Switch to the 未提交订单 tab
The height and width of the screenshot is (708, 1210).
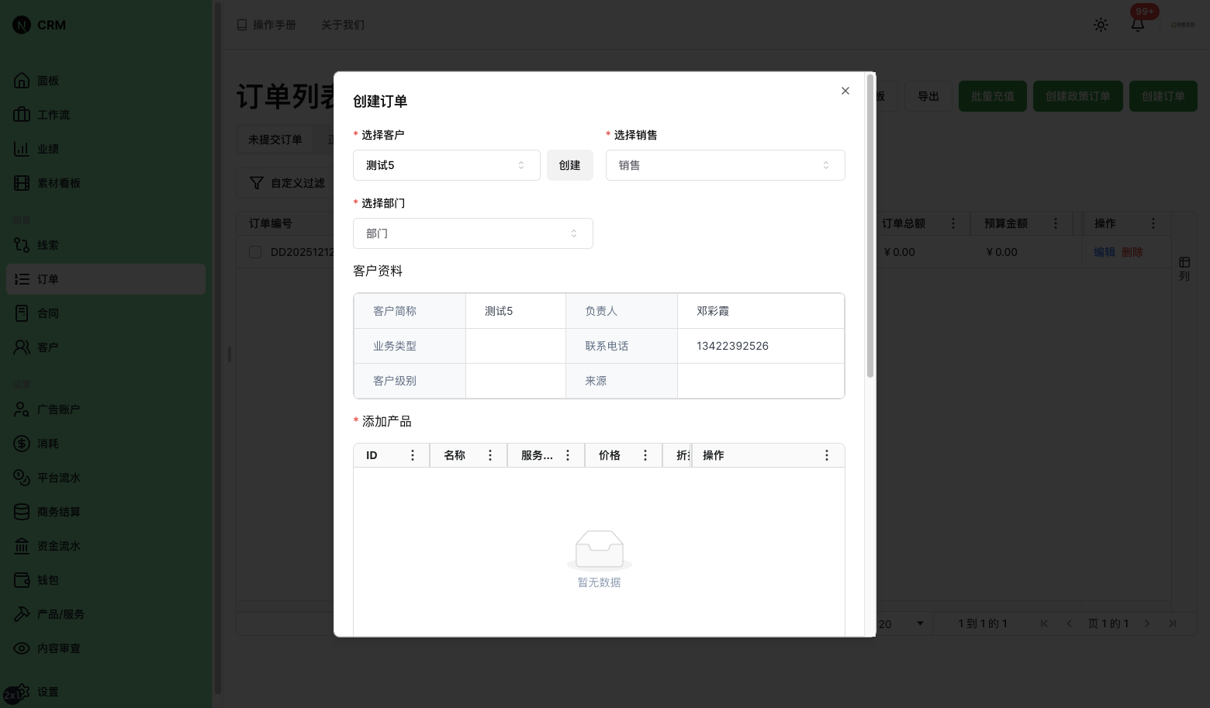tap(275, 139)
